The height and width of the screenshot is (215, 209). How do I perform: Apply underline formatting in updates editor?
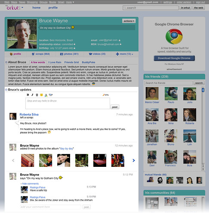pos(37,95)
